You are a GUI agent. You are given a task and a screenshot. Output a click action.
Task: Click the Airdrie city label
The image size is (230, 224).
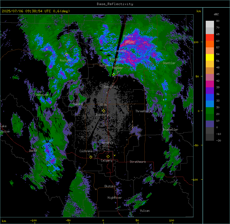108,143
